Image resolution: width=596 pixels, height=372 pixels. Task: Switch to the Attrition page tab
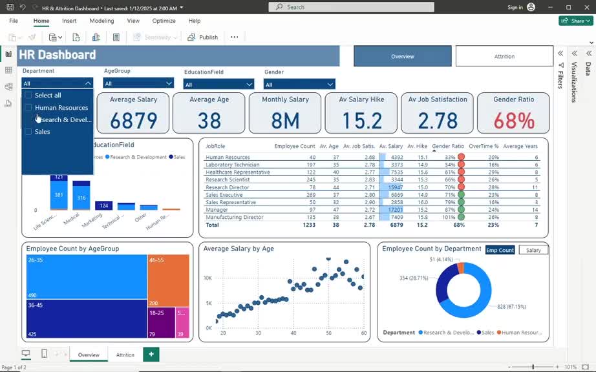point(125,355)
